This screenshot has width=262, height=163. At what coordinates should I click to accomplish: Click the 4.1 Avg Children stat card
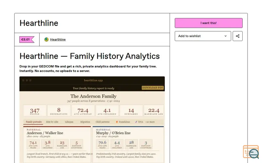107,111
